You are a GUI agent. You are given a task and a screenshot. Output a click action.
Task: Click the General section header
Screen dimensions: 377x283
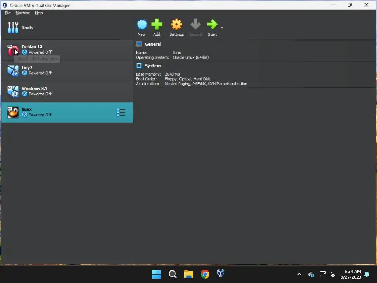(153, 44)
